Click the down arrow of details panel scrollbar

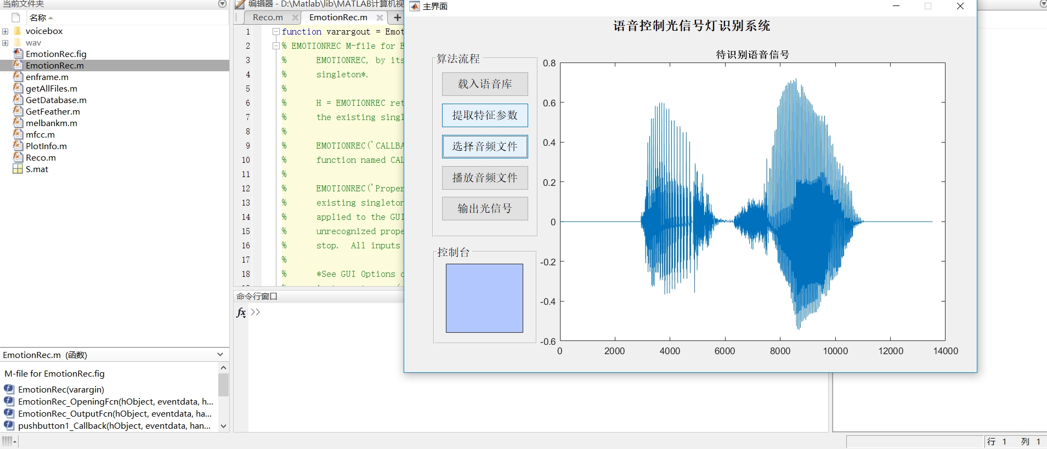click(223, 426)
